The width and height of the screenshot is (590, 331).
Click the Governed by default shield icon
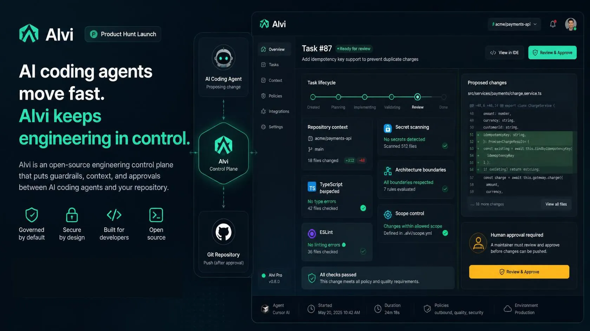coord(32,215)
